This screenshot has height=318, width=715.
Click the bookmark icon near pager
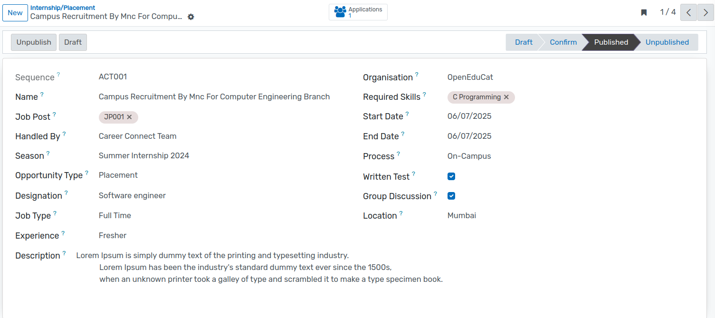(x=644, y=12)
